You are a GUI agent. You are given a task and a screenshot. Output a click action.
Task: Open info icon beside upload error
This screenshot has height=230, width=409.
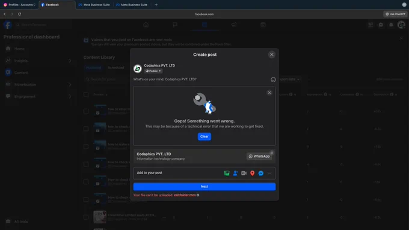tap(198, 195)
